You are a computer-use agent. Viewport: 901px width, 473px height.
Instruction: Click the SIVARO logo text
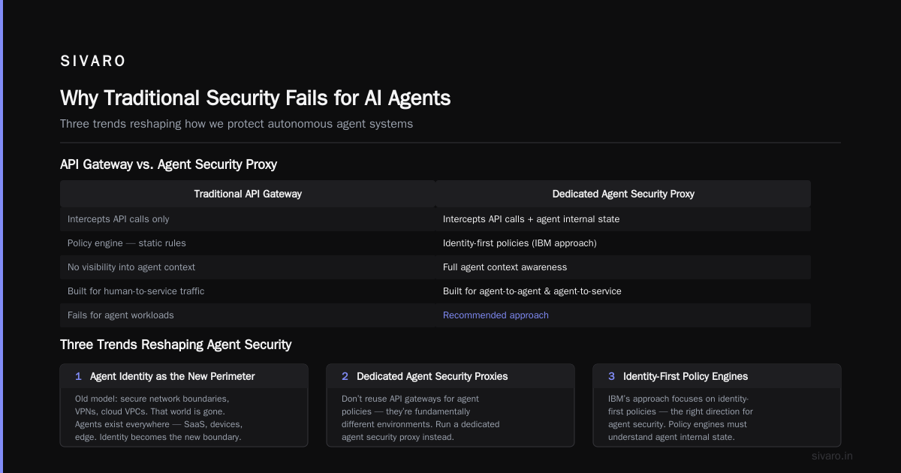pos(93,62)
